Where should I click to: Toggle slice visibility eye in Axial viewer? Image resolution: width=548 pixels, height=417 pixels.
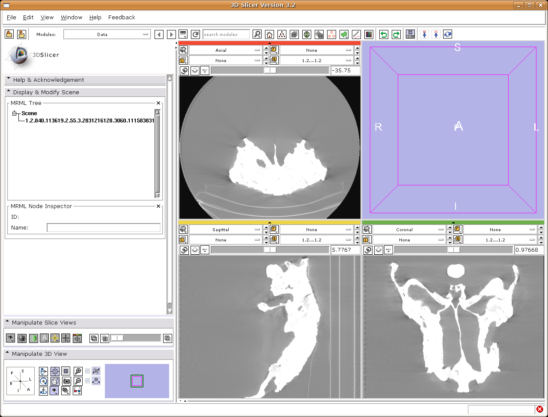coord(195,71)
